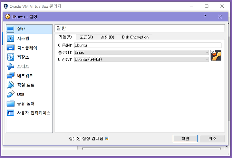The width and height of the screenshot is (232, 158).
Task: Maximize the VirtualBox 관리자 window
Action: (x=207, y=6)
